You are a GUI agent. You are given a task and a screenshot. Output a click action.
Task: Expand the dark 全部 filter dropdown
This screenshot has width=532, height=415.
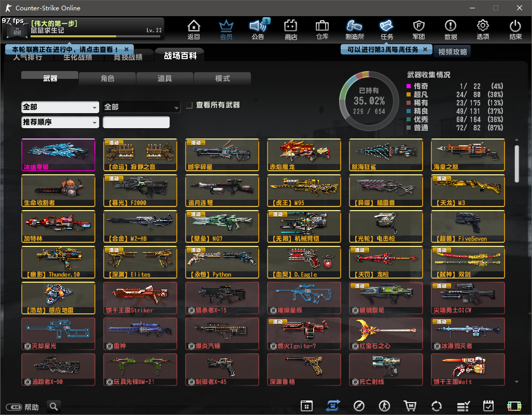coord(141,107)
